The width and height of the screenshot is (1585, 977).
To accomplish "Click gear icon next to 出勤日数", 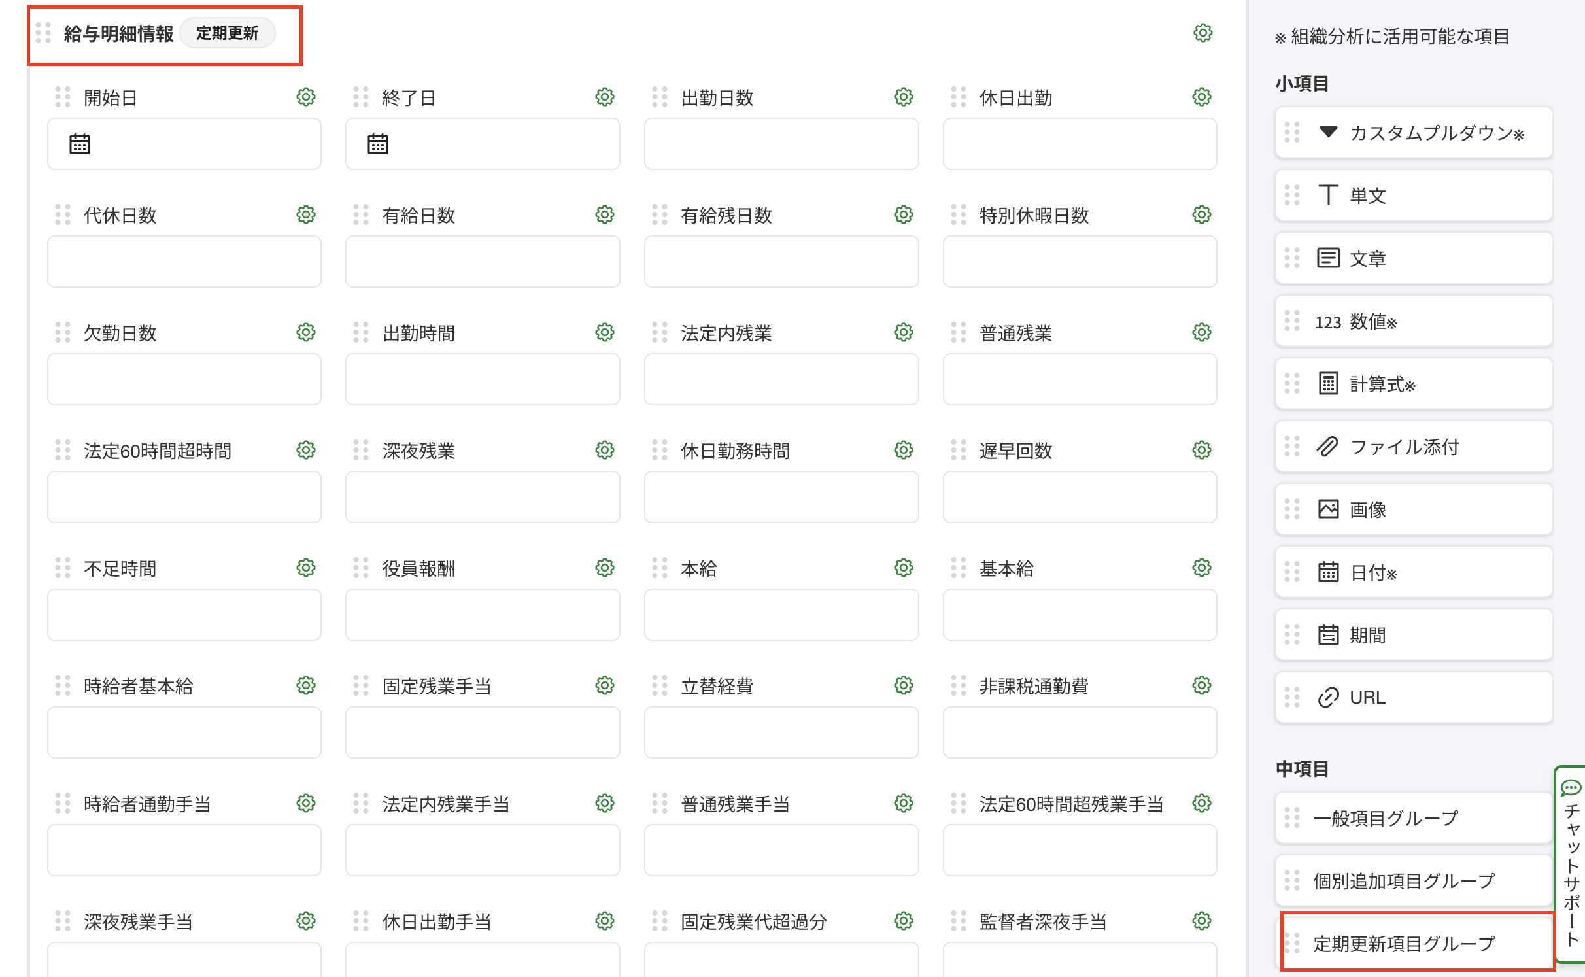I will tap(903, 97).
